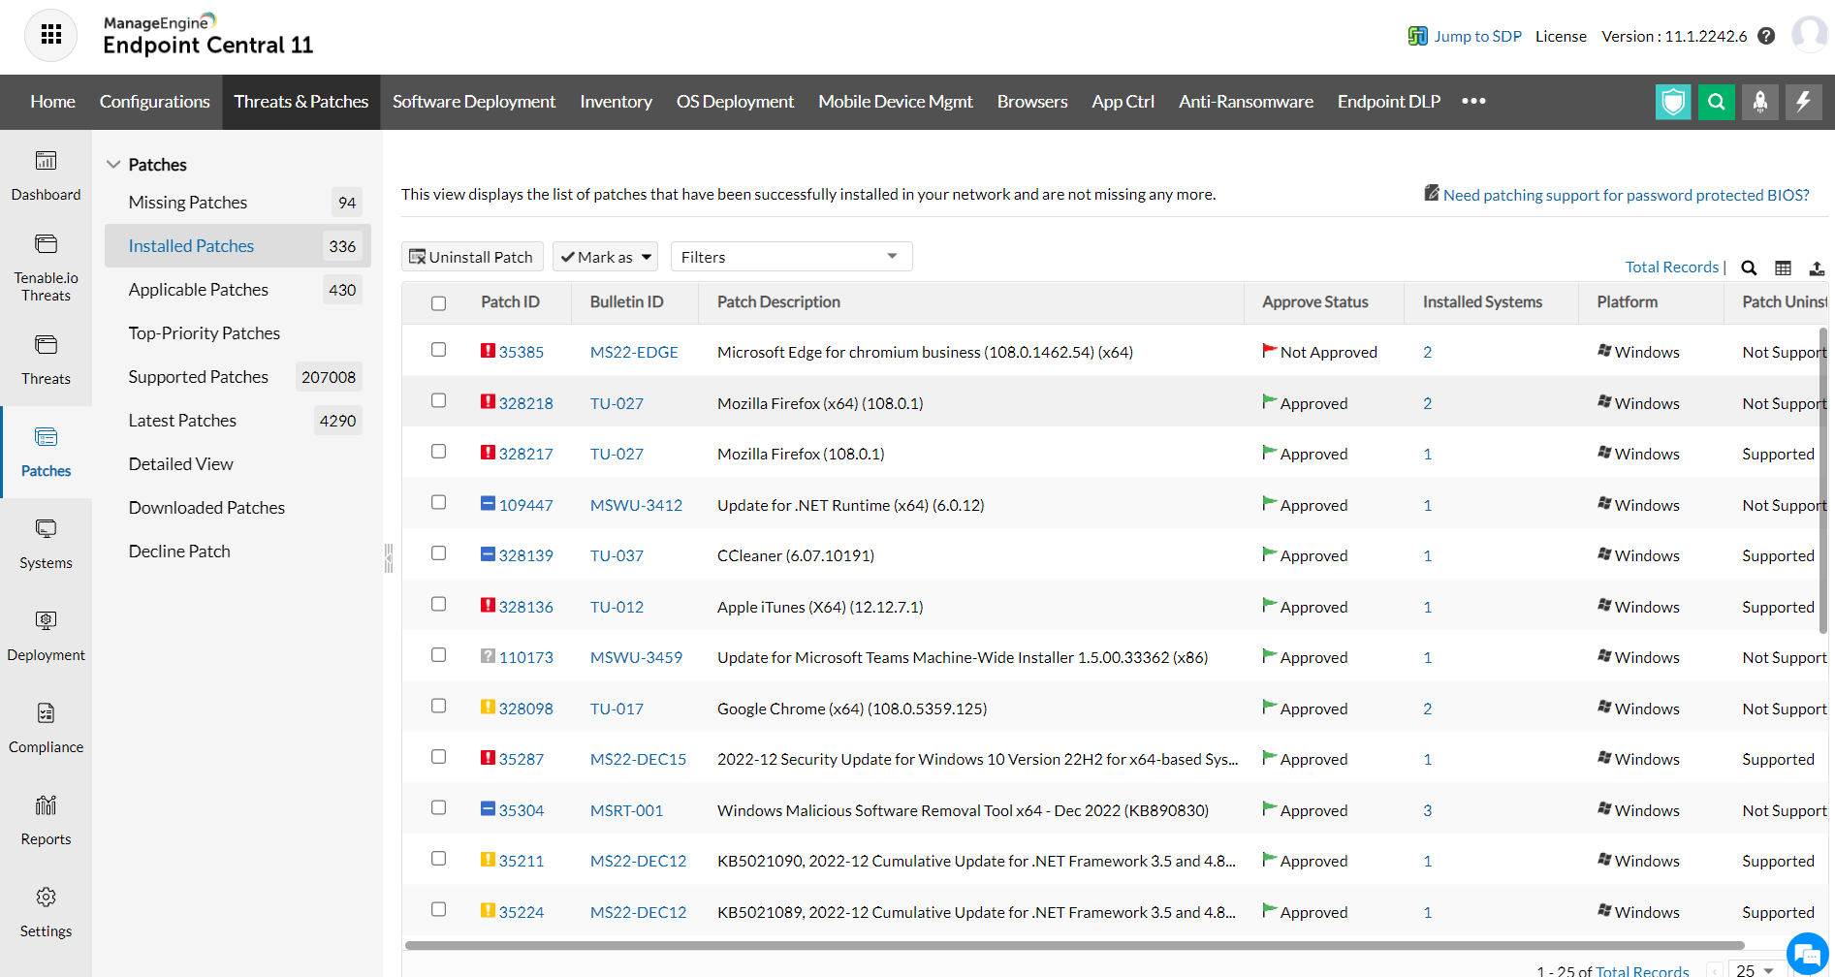The width and height of the screenshot is (1835, 977).
Task: Go to Software Deployment tab
Action: (x=474, y=102)
